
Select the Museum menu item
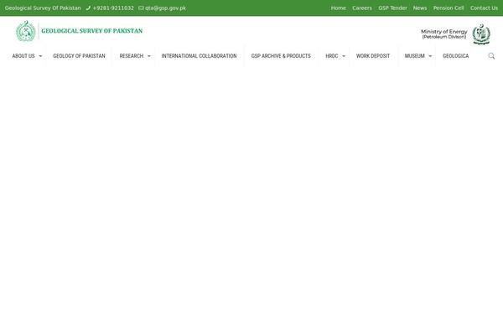click(x=414, y=56)
